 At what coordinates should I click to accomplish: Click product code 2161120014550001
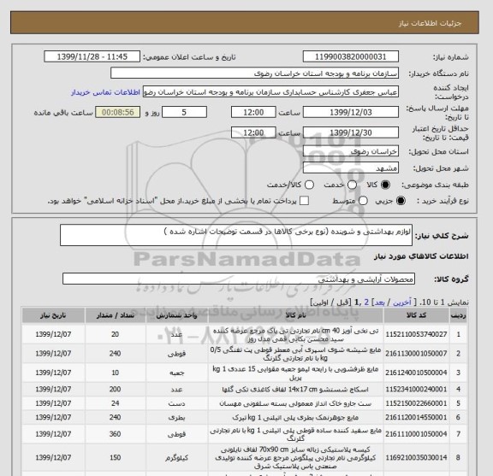point(416,418)
